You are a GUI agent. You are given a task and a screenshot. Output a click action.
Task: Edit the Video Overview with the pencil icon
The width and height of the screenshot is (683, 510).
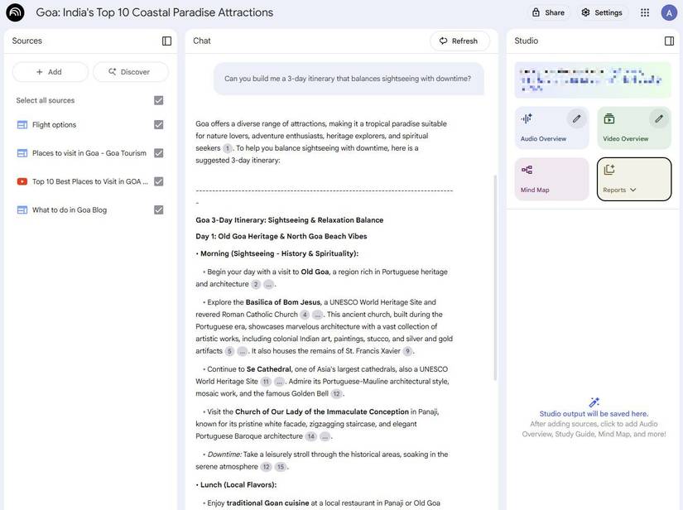pos(656,116)
